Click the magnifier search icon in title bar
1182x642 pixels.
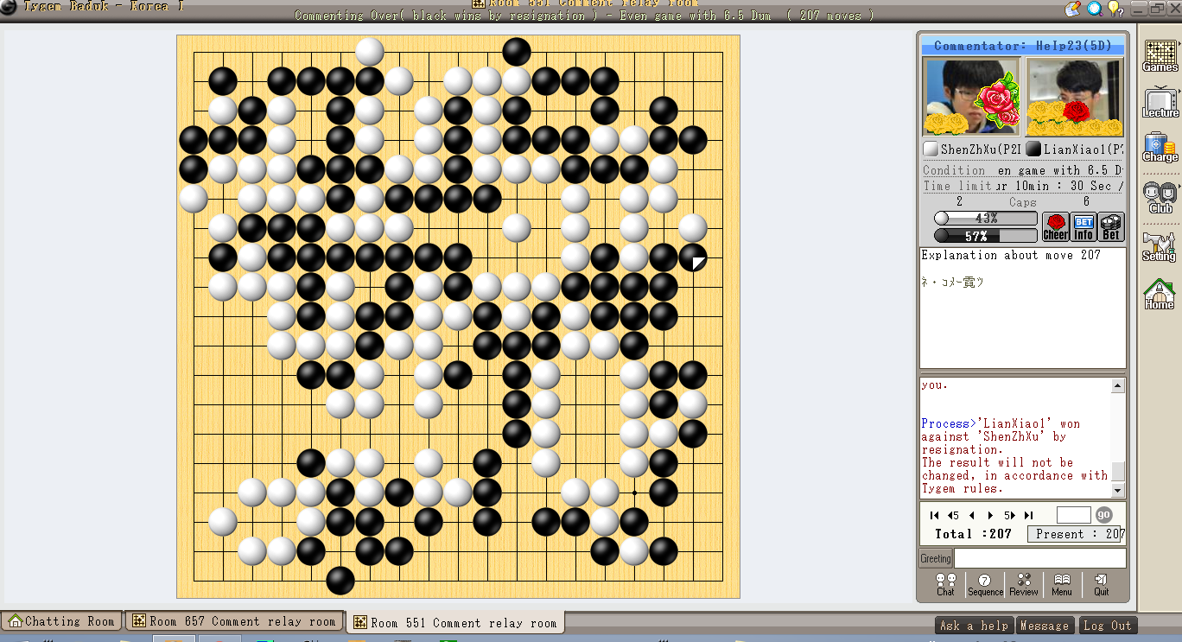pos(1094,8)
